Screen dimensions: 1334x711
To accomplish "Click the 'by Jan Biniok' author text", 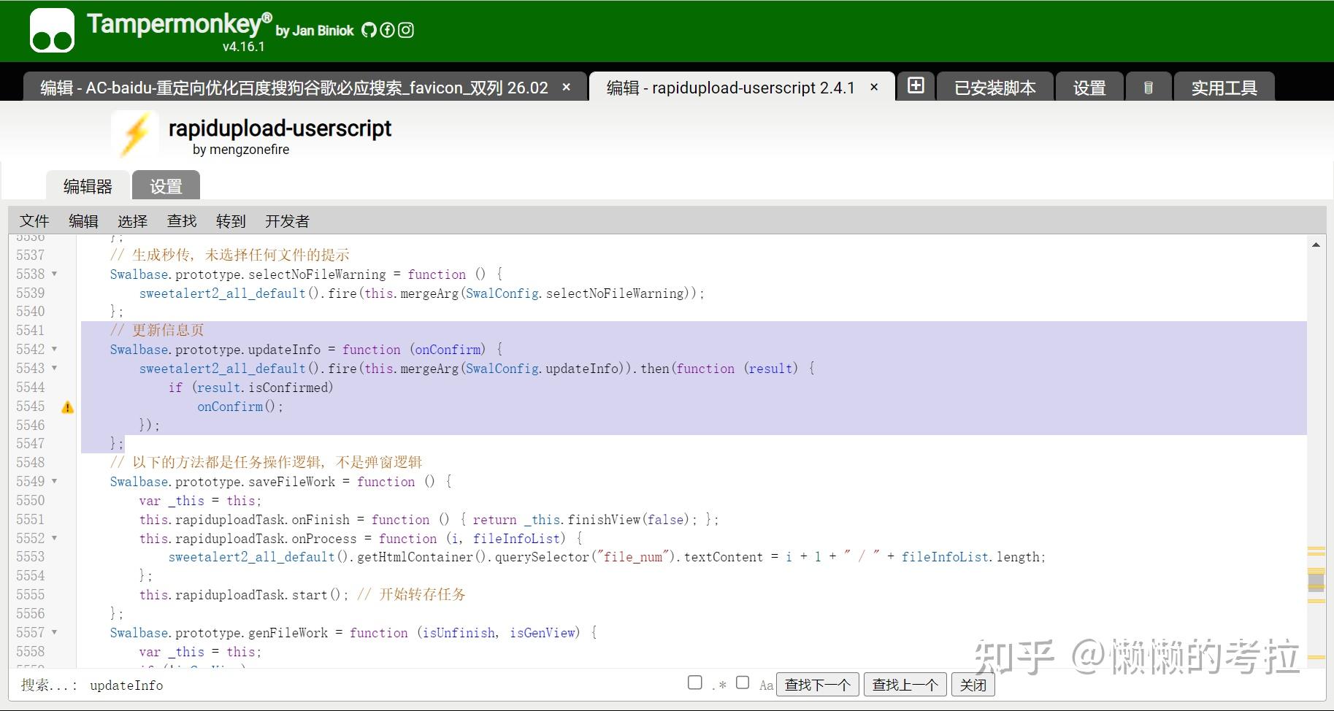I will tap(315, 31).
